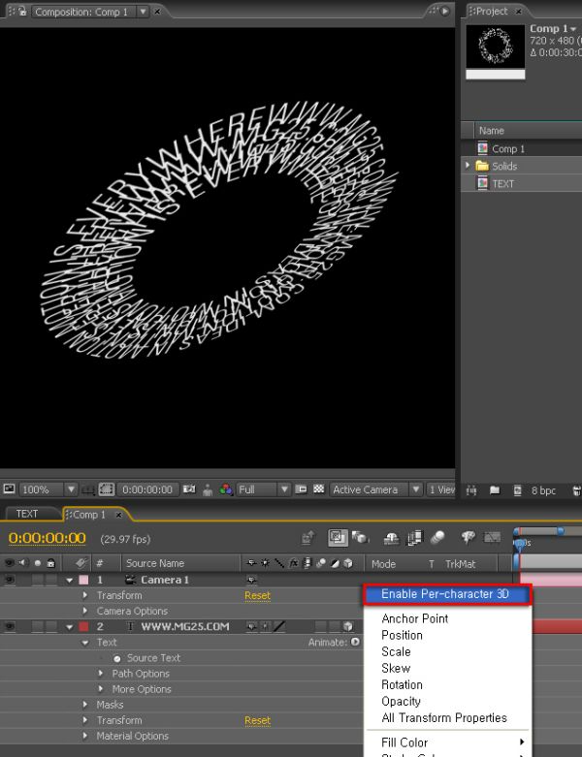Click the composition mini-flowchart icon in timeline

coord(307,537)
